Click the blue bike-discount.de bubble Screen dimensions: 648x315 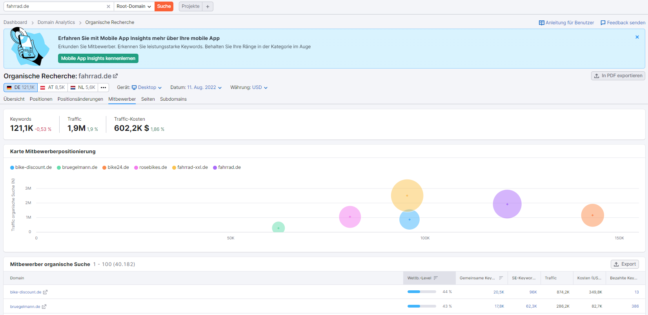point(410,220)
